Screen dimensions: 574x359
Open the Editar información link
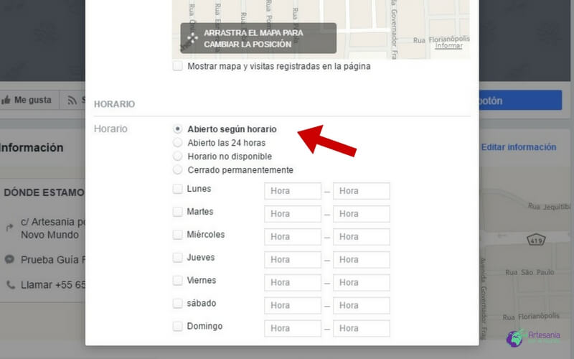tap(518, 147)
